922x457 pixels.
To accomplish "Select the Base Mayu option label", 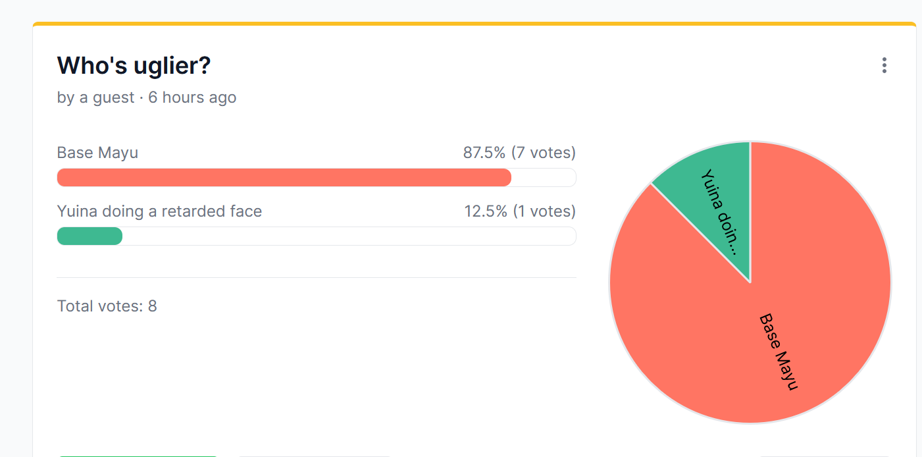I will click(97, 153).
